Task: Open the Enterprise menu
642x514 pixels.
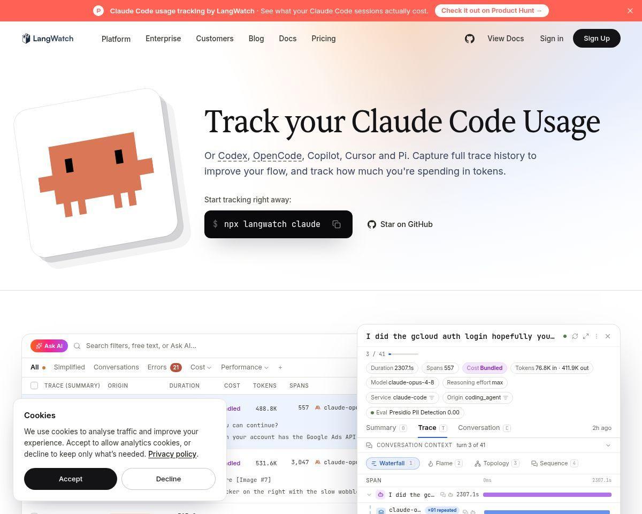Action: tap(163, 39)
